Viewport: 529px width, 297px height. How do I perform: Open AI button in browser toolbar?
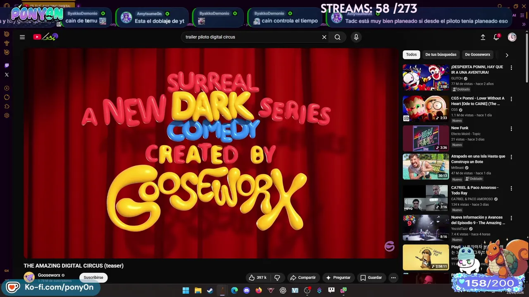click(515, 15)
